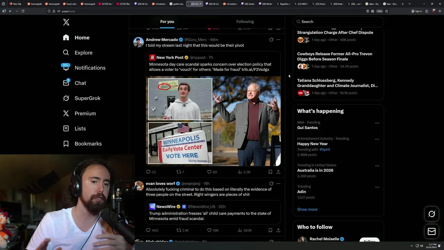The image size is (444, 250).
Task: Click the browser Back arrow
Action: click(10, 11)
